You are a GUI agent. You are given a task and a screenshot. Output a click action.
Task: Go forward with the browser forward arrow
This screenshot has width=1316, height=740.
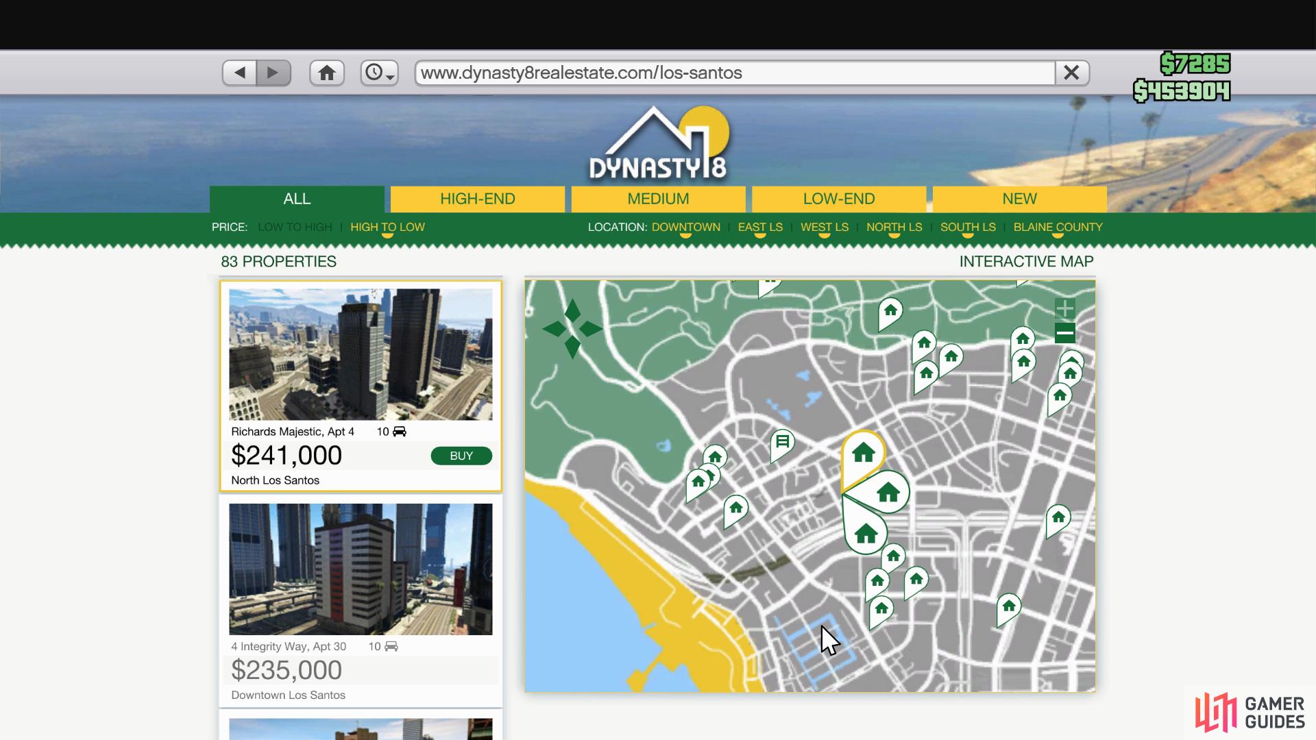click(x=273, y=73)
